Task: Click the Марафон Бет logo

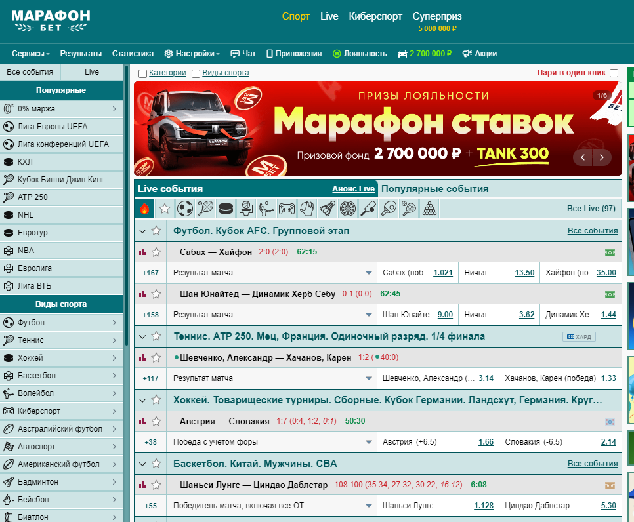Action: [51, 21]
